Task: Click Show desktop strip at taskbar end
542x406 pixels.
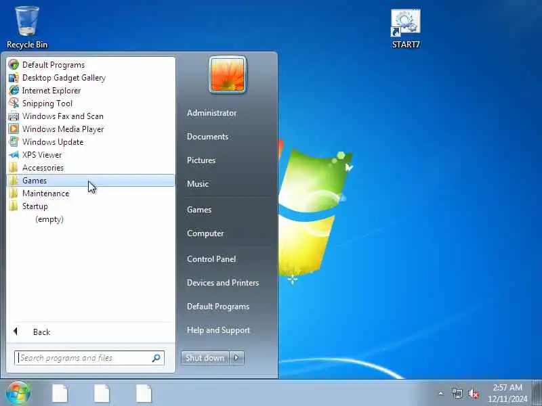Action: pos(537,392)
